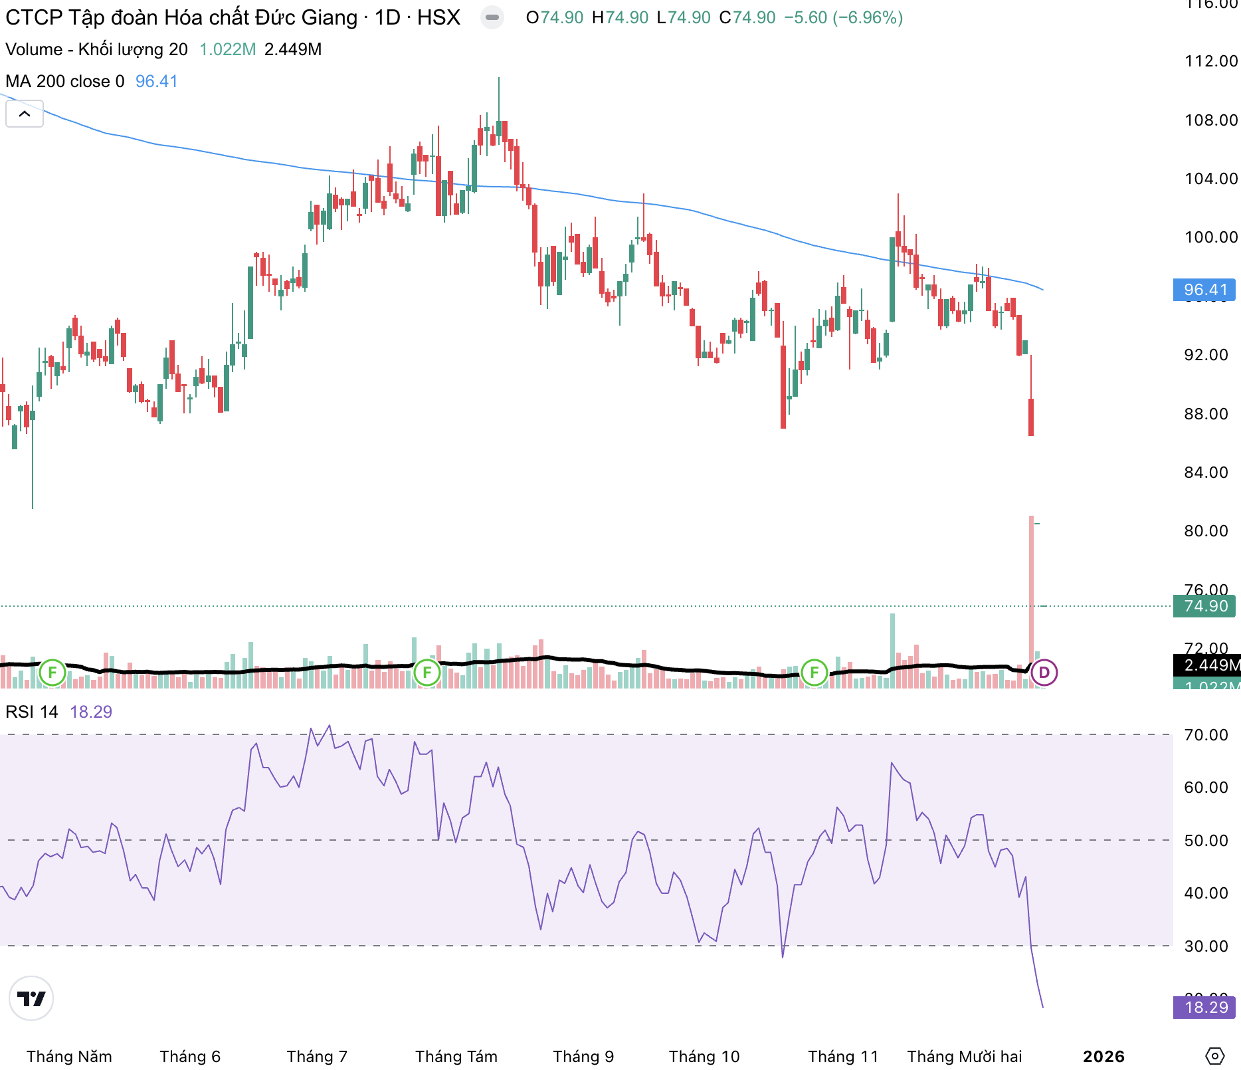This screenshot has width=1241, height=1070.
Task: Click the 70.00 level on RSI scale
Action: click(x=1206, y=734)
